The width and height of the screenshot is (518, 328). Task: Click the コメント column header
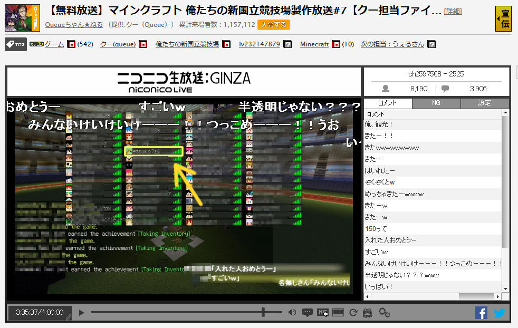(433, 114)
